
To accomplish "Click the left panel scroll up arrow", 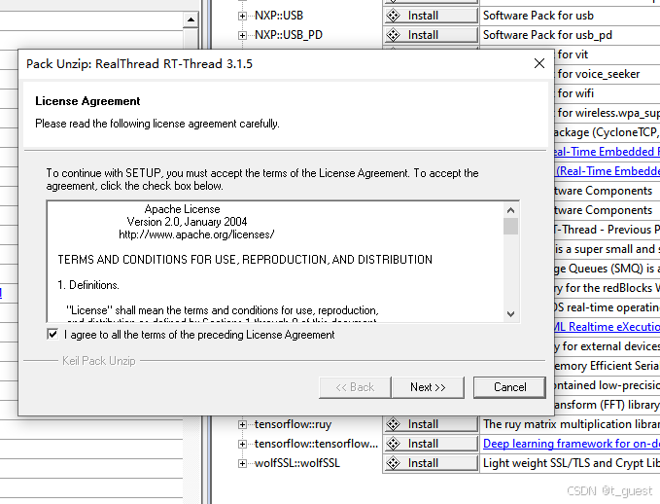I will [x=191, y=19].
